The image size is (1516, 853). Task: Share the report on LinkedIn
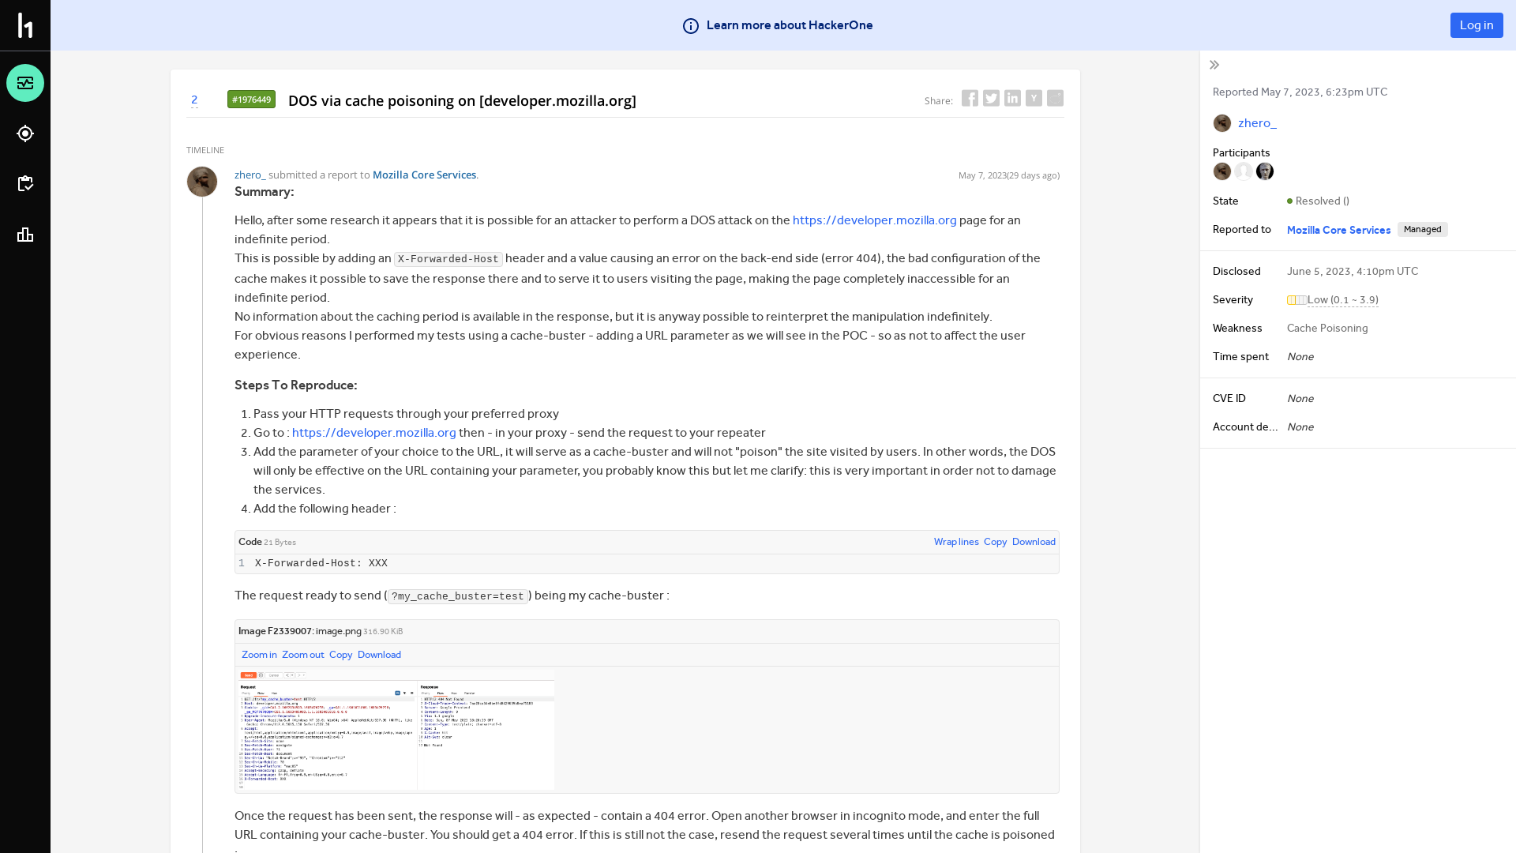coord(1012,98)
